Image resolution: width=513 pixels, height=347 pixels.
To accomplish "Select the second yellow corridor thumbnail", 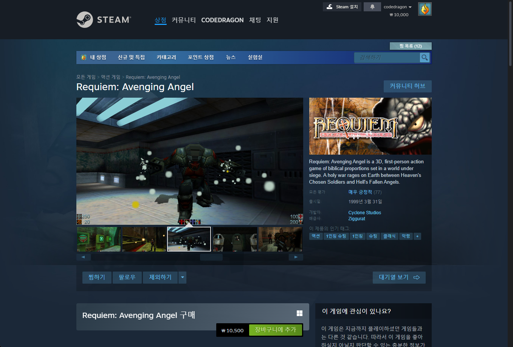I will pos(144,239).
